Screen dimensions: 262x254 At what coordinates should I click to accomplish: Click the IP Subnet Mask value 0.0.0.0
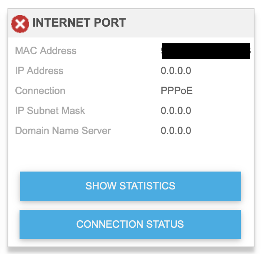176,111
